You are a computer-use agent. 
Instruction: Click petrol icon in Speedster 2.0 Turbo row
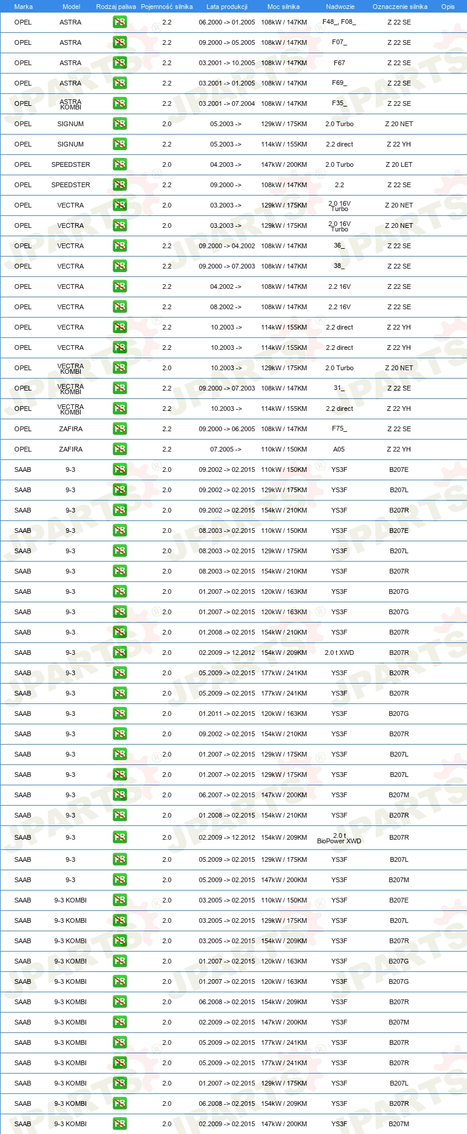pos(119,164)
